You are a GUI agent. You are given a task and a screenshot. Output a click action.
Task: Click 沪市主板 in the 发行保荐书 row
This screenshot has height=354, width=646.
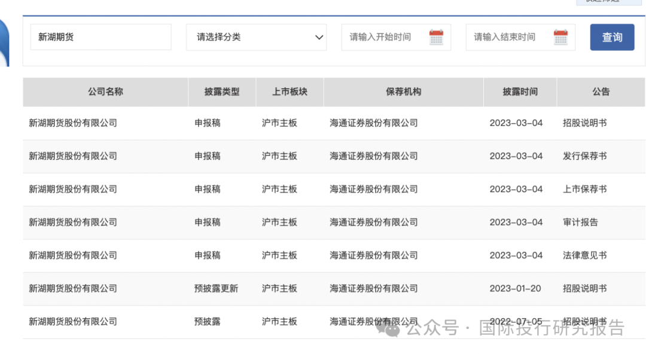[x=279, y=156]
